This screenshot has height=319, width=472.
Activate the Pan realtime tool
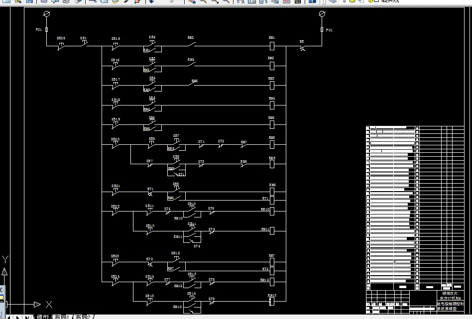[192, 1]
